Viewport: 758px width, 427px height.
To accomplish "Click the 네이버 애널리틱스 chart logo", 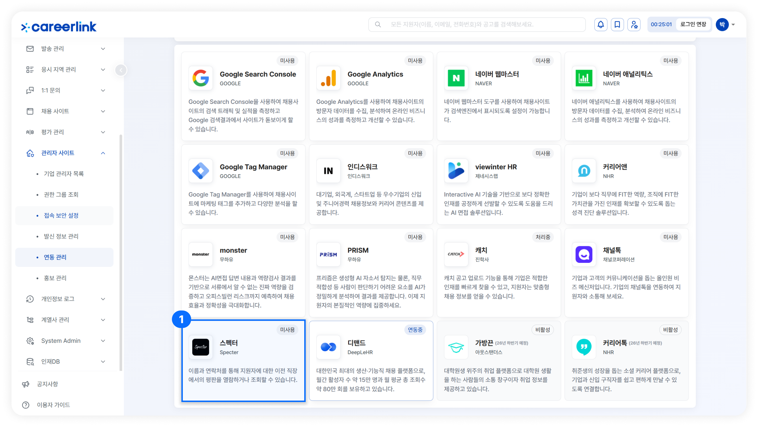I will (x=584, y=78).
